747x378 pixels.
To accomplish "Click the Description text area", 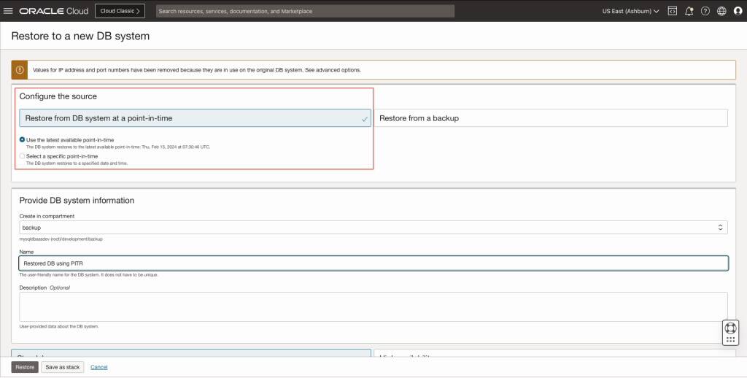I will tap(373, 306).
